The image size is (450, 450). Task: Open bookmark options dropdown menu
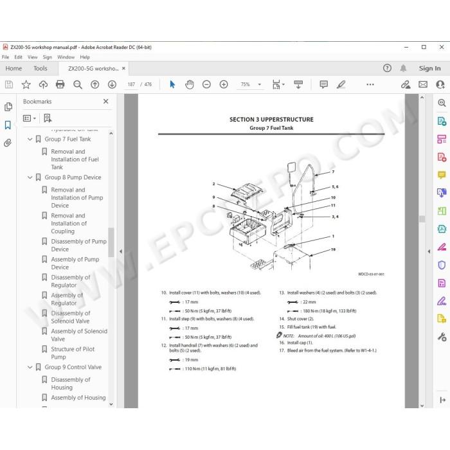click(30, 118)
